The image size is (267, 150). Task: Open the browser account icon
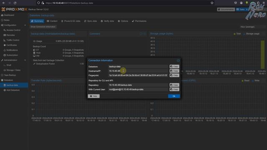click(241, 3)
